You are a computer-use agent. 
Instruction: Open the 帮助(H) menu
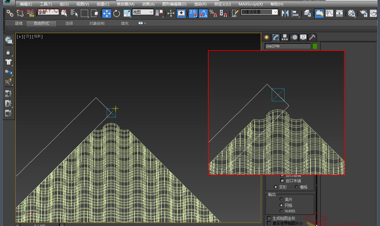click(x=277, y=4)
